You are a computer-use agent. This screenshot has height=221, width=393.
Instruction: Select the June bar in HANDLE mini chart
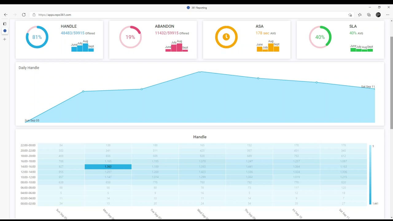(74, 49)
